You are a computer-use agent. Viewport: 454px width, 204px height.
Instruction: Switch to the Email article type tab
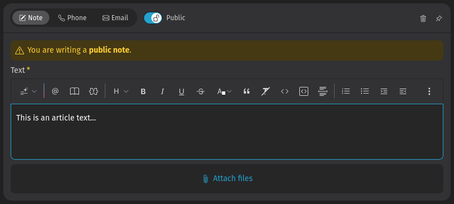(x=115, y=17)
